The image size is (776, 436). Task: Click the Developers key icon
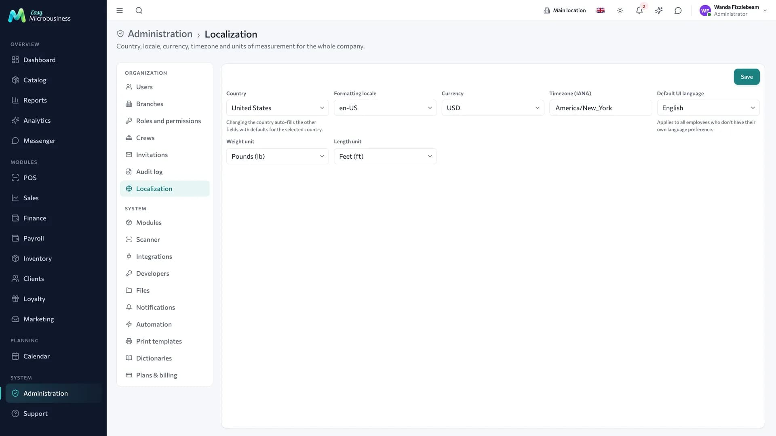129,273
